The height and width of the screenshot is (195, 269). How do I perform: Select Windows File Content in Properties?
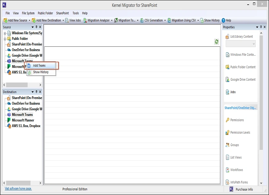point(241,55)
